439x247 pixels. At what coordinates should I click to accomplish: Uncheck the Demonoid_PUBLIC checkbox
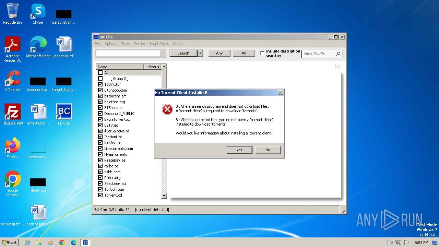(100, 114)
